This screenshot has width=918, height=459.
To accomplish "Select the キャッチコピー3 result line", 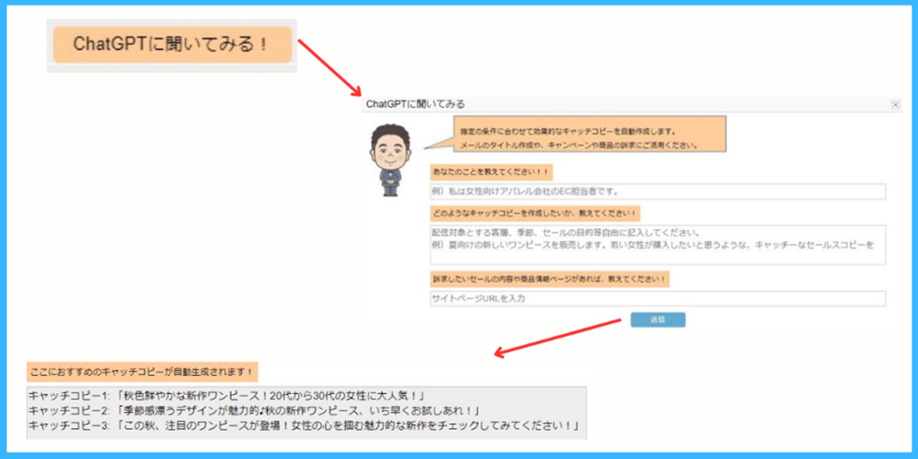I will click(x=304, y=425).
